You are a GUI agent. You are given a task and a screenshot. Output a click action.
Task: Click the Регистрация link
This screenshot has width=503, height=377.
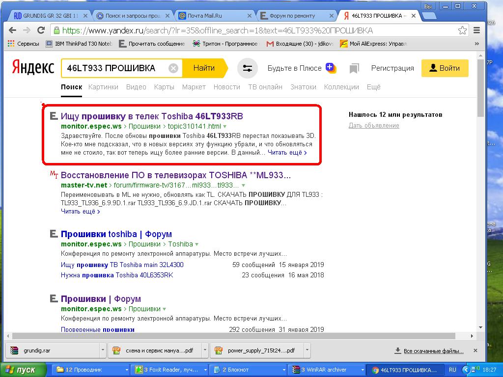tap(392, 68)
